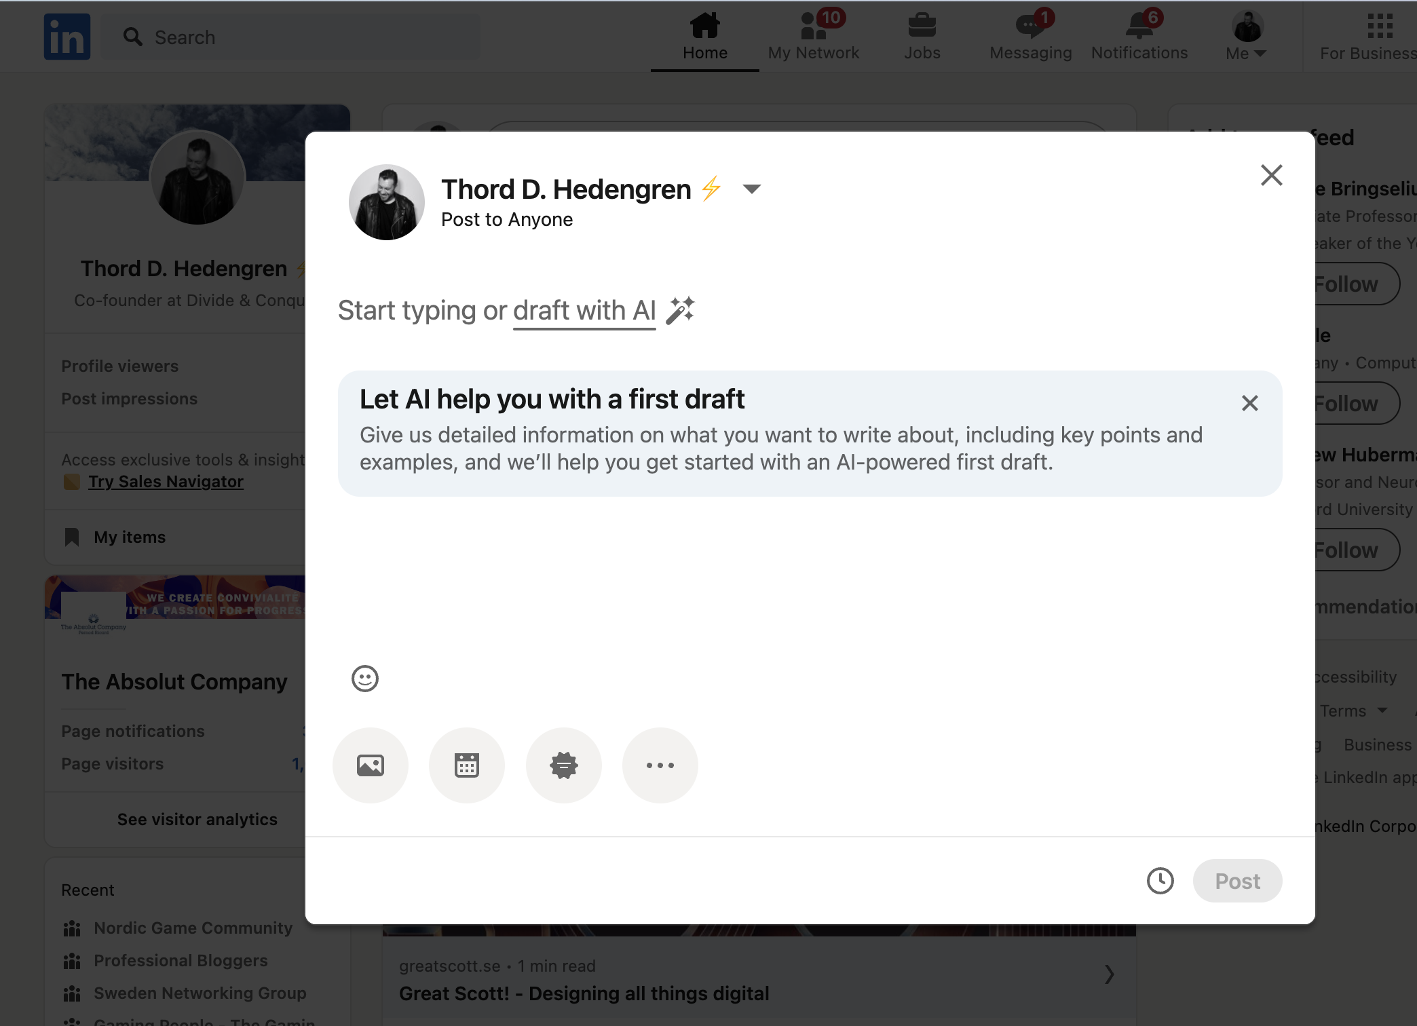The height and width of the screenshot is (1026, 1417).
Task: Switch to the Jobs section
Action: point(922,35)
